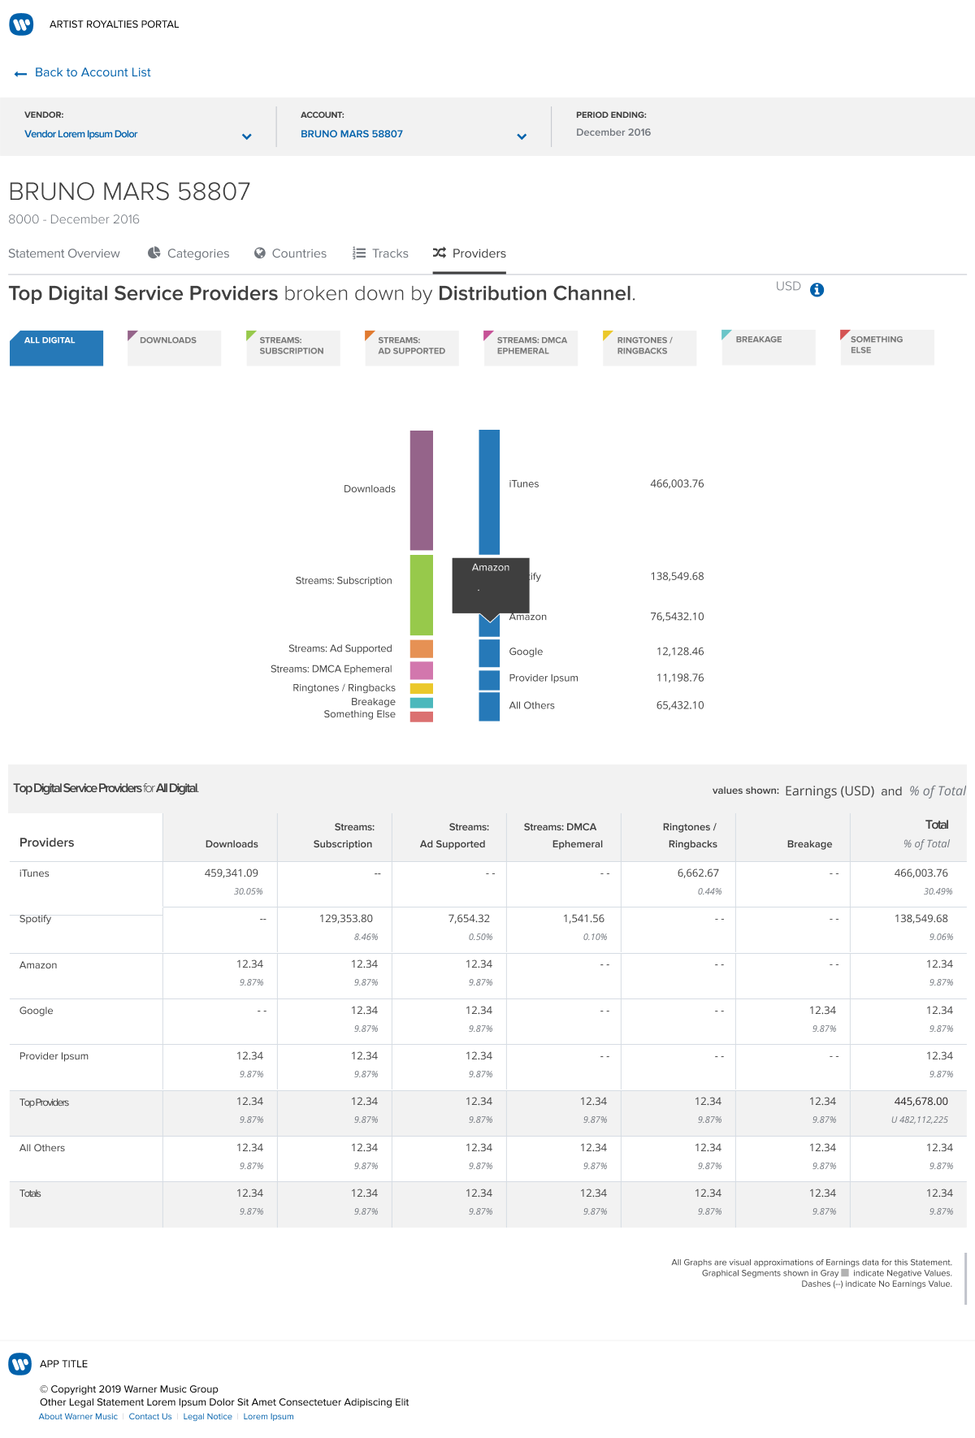Click the Providers shuffle icon
The height and width of the screenshot is (1438, 975).
point(440,253)
